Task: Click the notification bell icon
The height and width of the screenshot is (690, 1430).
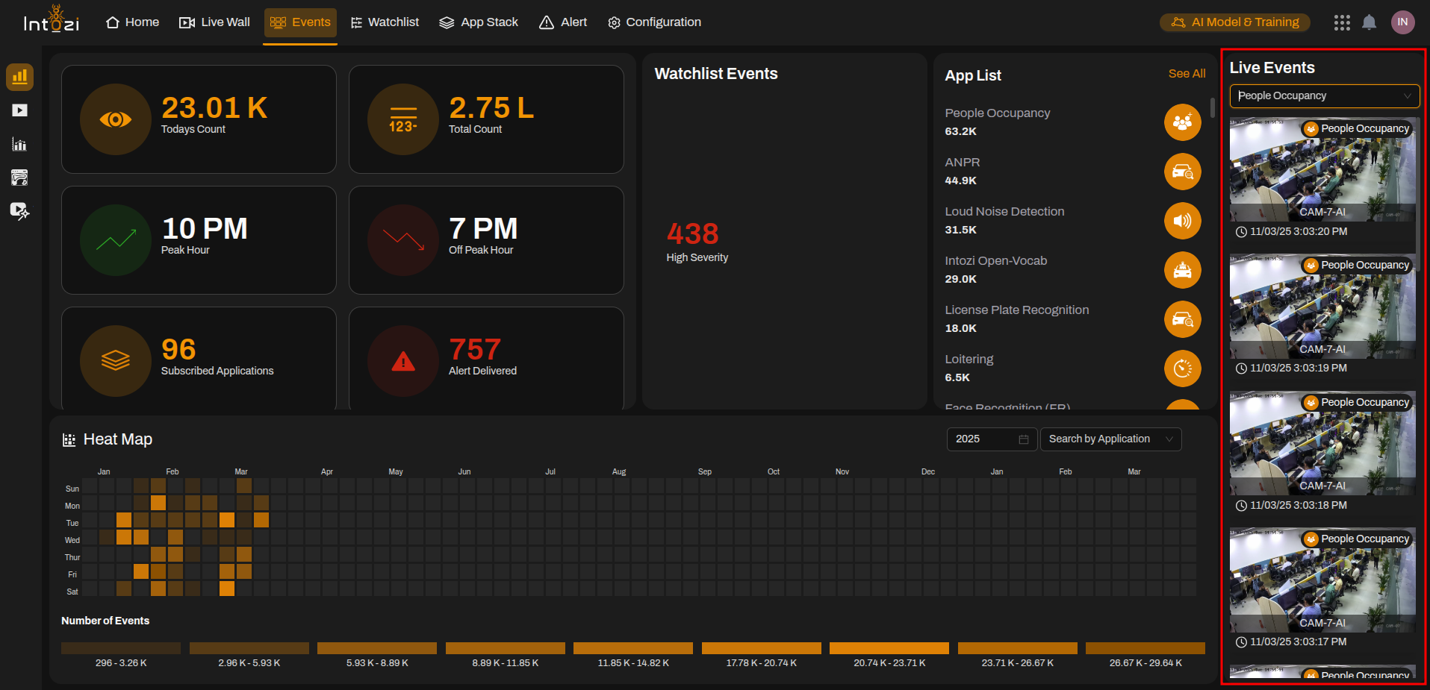Action: 1369,22
